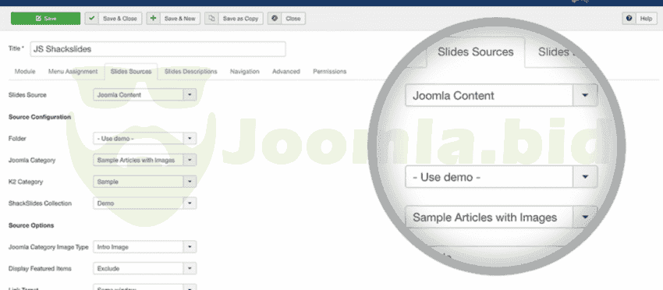Go to Slides Descriptions tab

click(x=190, y=72)
